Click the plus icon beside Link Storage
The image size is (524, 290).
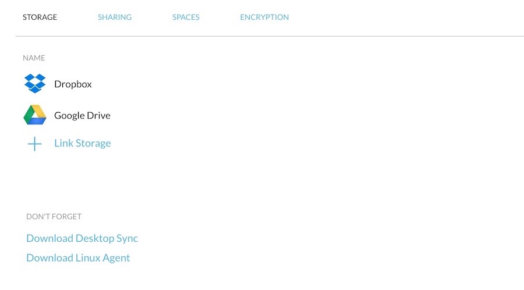pyautogui.click(x=34, y=144)
